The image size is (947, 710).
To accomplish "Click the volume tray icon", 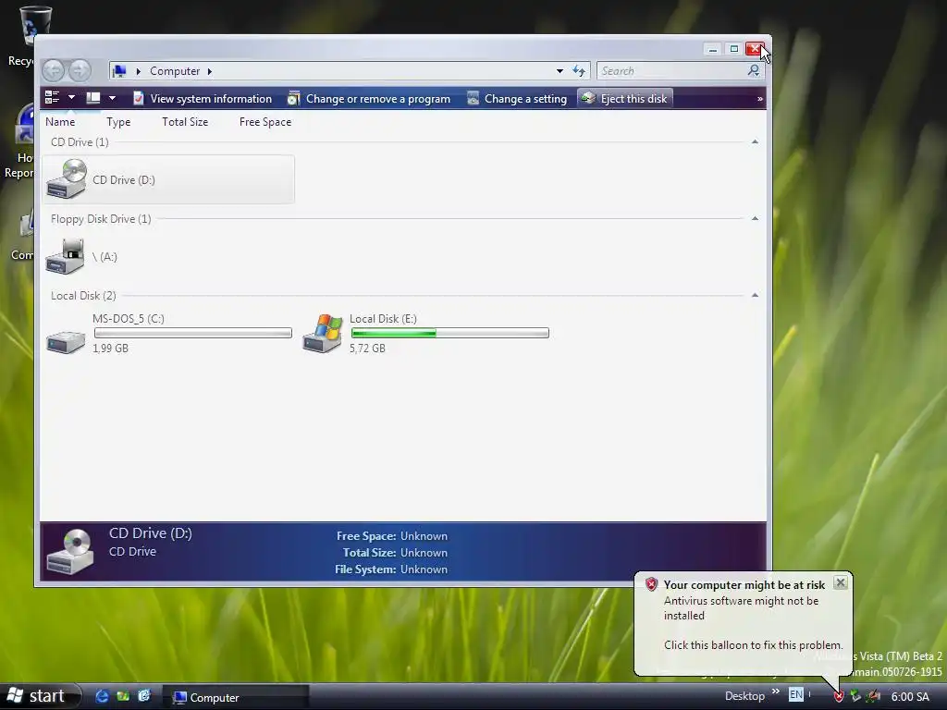I will [873, 697].
